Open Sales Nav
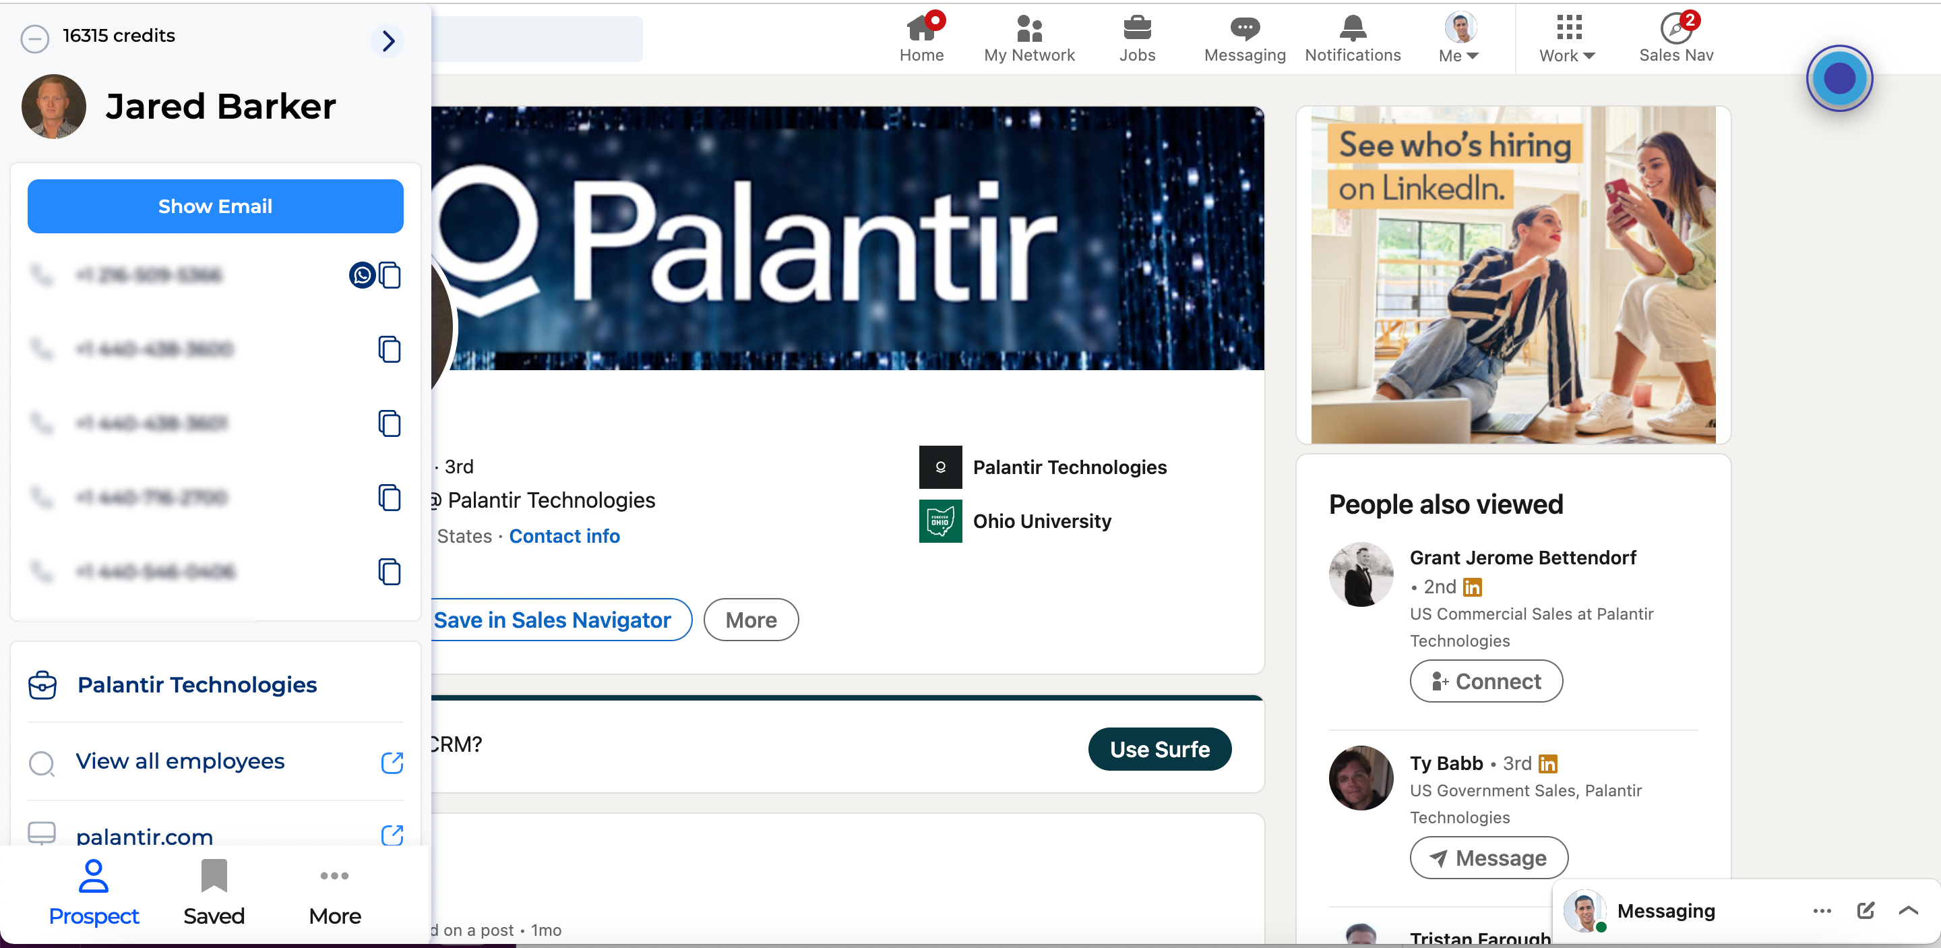Viewport: 1941px width, 948px height. click(x=1675, y=39)
